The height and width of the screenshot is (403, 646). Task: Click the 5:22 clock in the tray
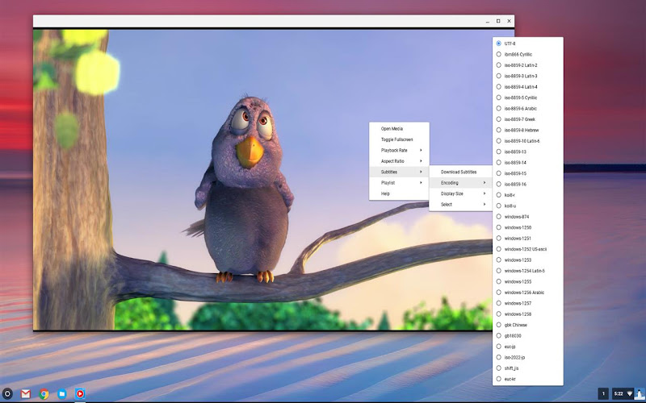(619, 394)
